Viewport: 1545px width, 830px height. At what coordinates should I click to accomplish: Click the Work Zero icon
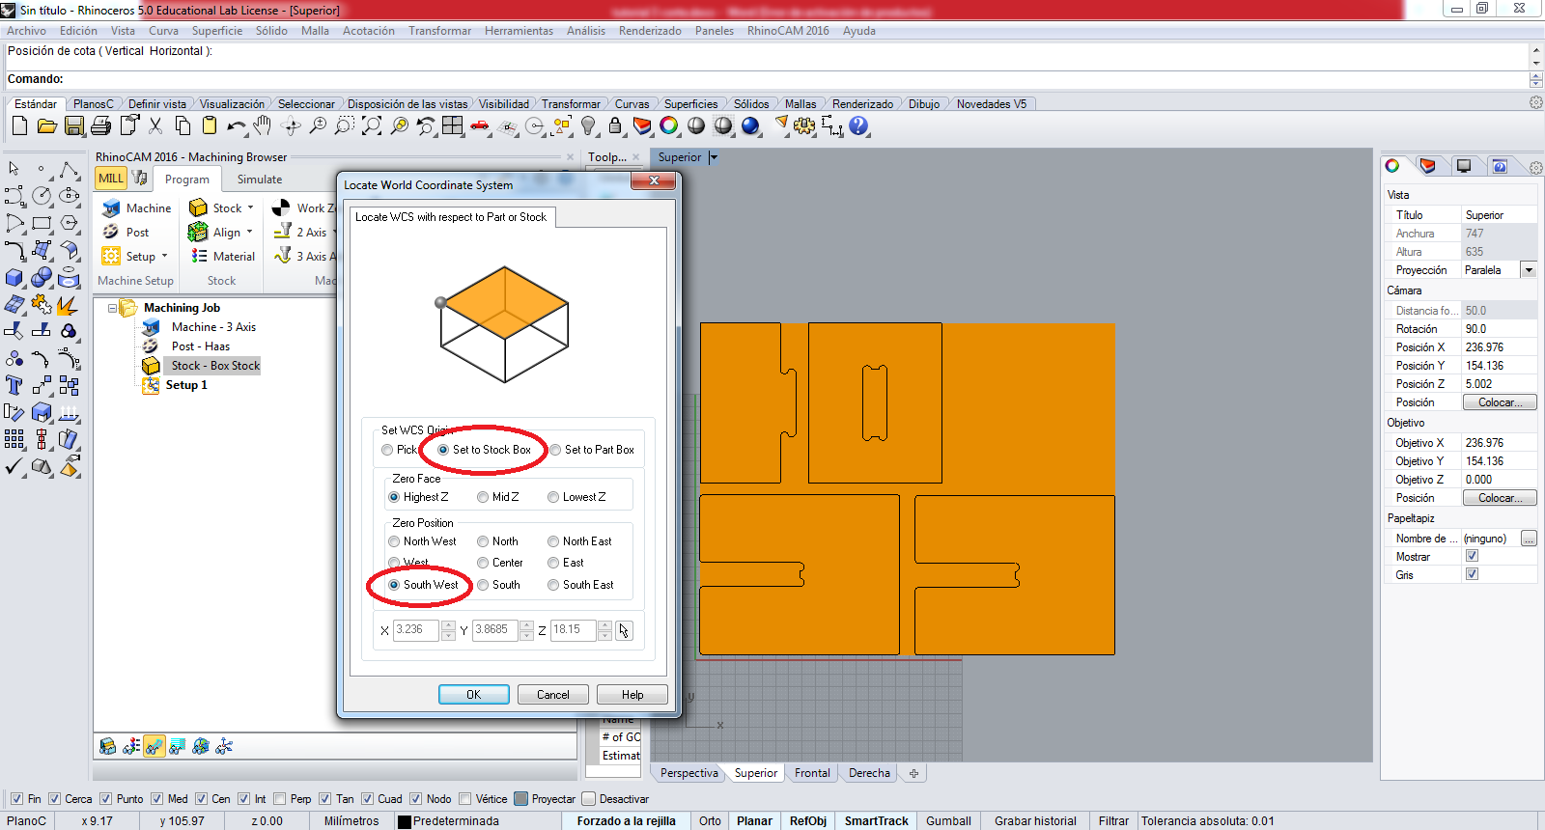tap(281, 207)
